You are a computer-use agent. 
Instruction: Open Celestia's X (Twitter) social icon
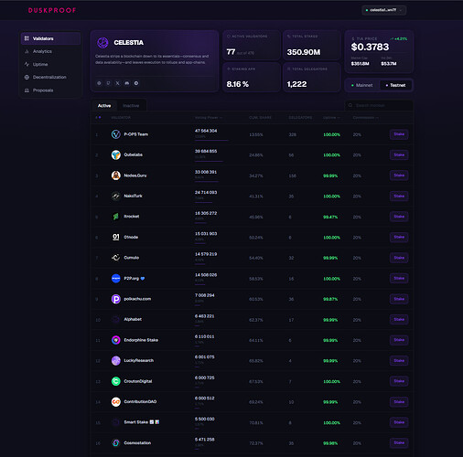pyautogui.click(x=117, y=83)
